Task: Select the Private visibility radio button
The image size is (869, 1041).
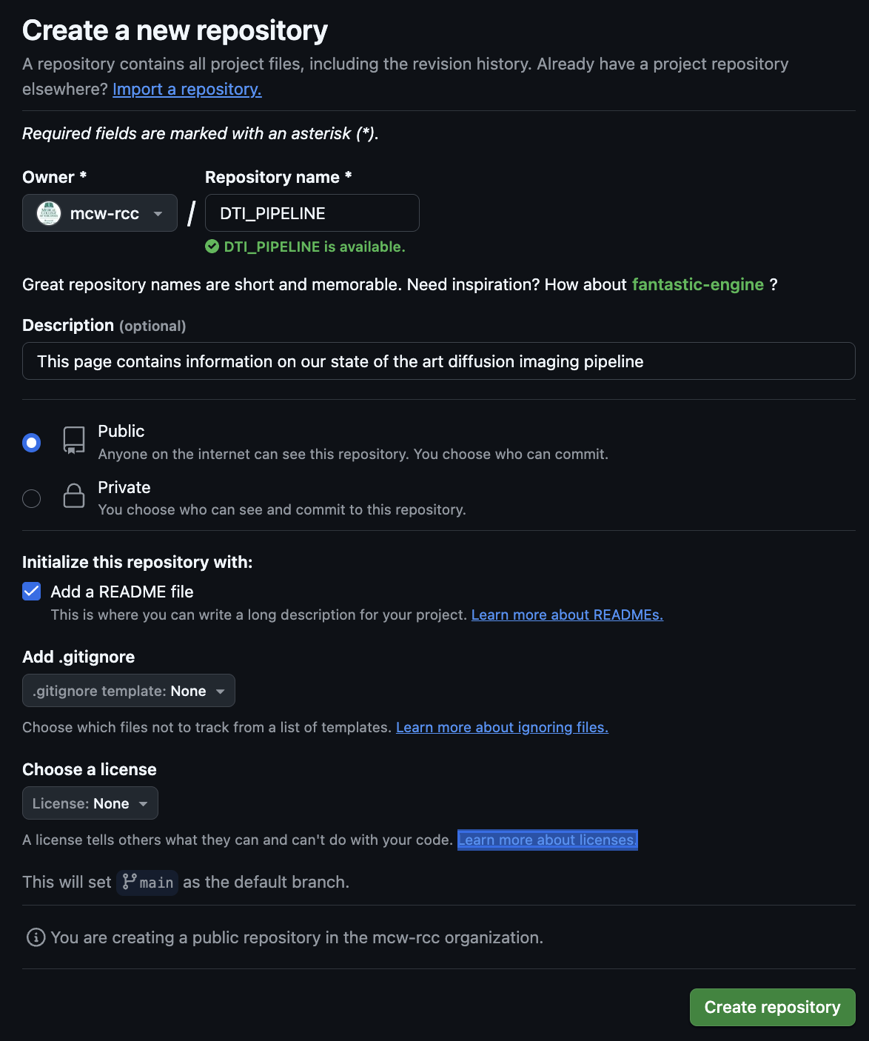Action: 32,498
